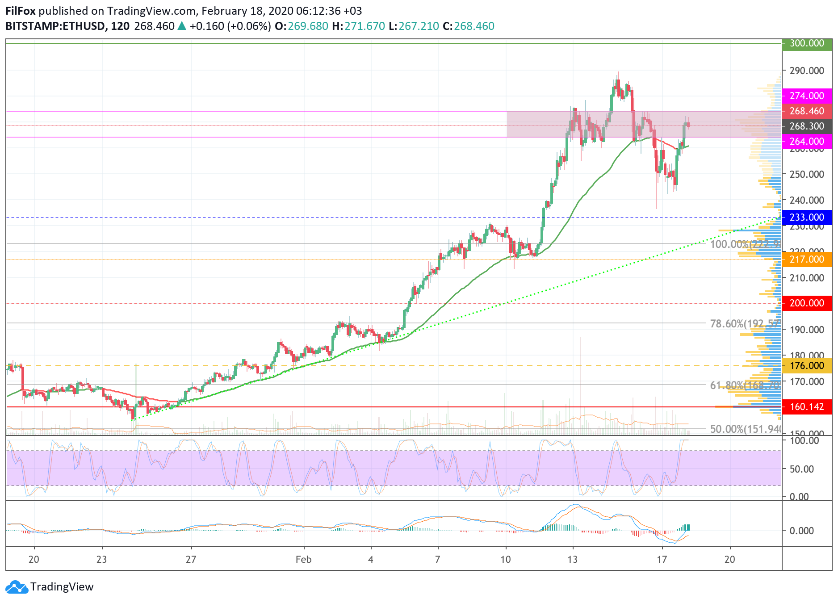Click the blue 233.000 price label
The image size is (838, 603).
click(x=807, y=217)
